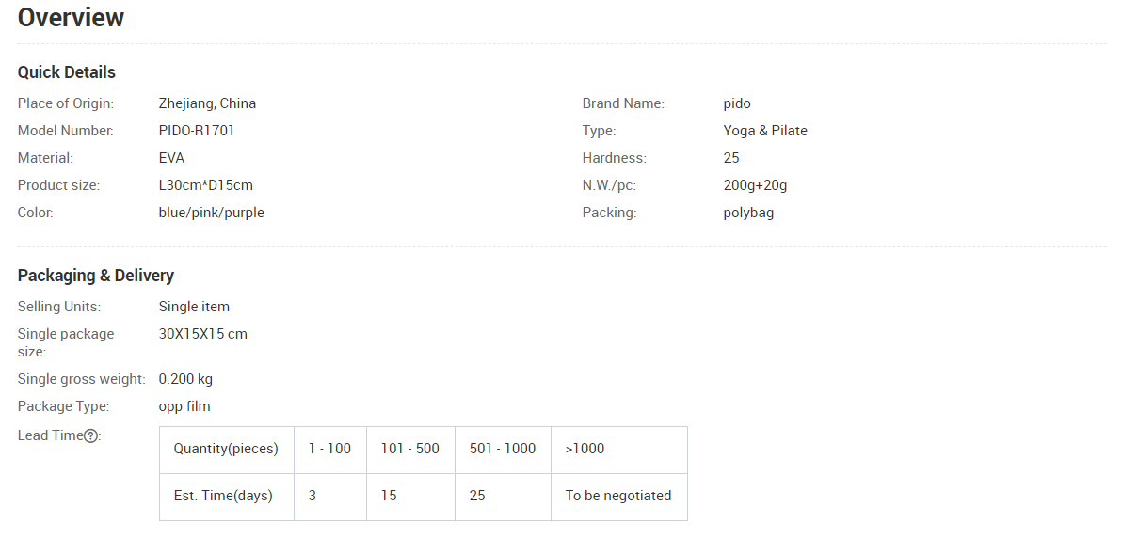Click model number PIDO-R1701
This screenshot has height=538, width=1122.
[x=197, y=131]
